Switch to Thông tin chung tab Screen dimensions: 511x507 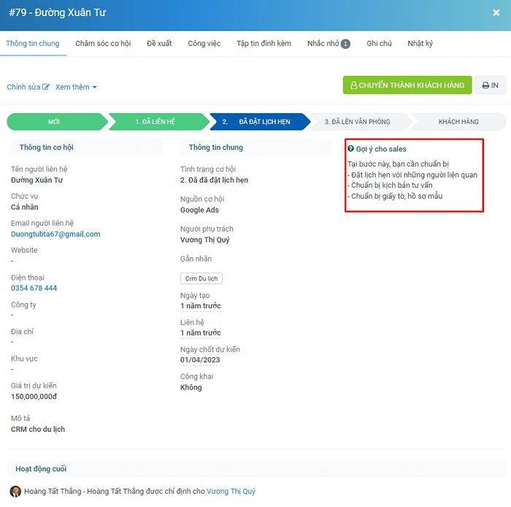[x=33, y=43]
